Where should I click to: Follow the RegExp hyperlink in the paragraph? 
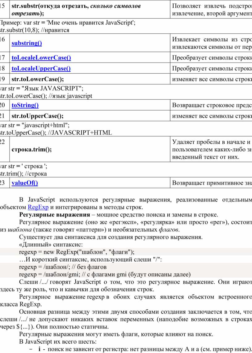[38, 207]
